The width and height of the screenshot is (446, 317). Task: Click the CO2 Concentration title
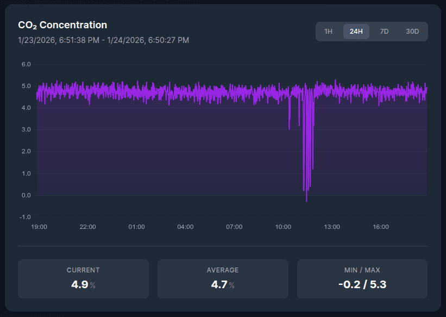point(63,24)
